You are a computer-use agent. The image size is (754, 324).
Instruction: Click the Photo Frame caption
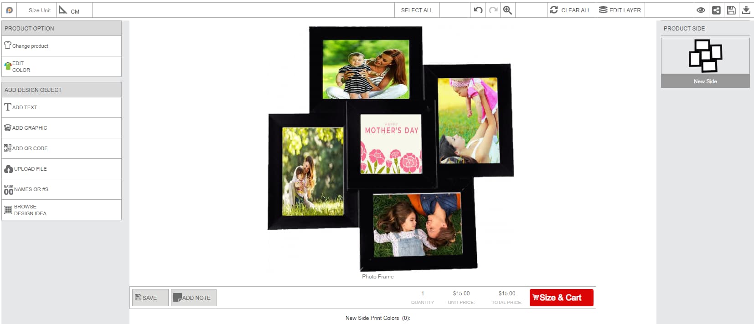[x=378, y=277]
